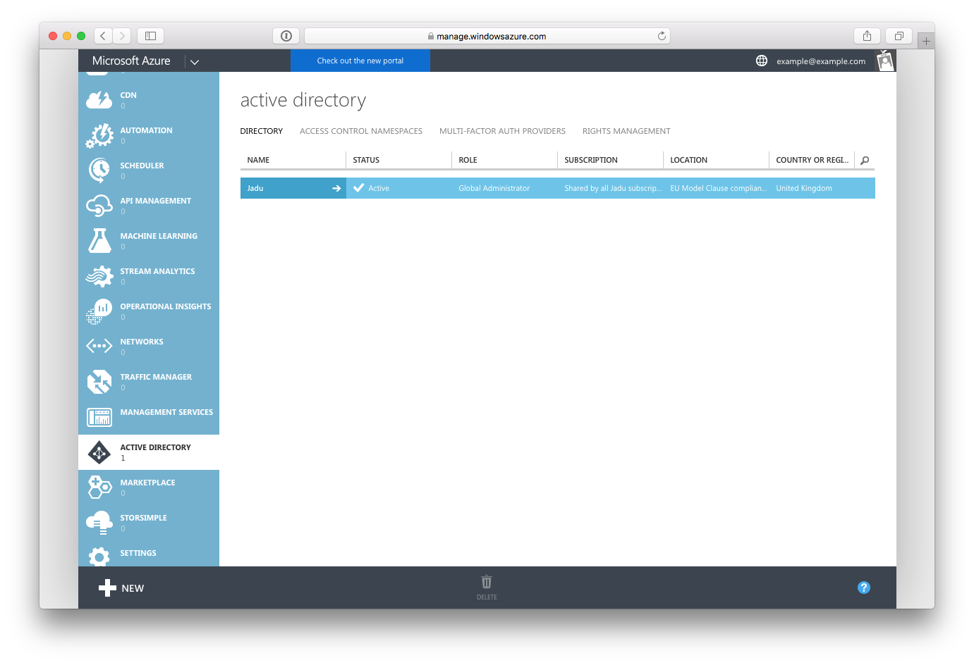Select the StorSimple cloud icon
Viewport: 974px width, 665px height.
(99, 523)
